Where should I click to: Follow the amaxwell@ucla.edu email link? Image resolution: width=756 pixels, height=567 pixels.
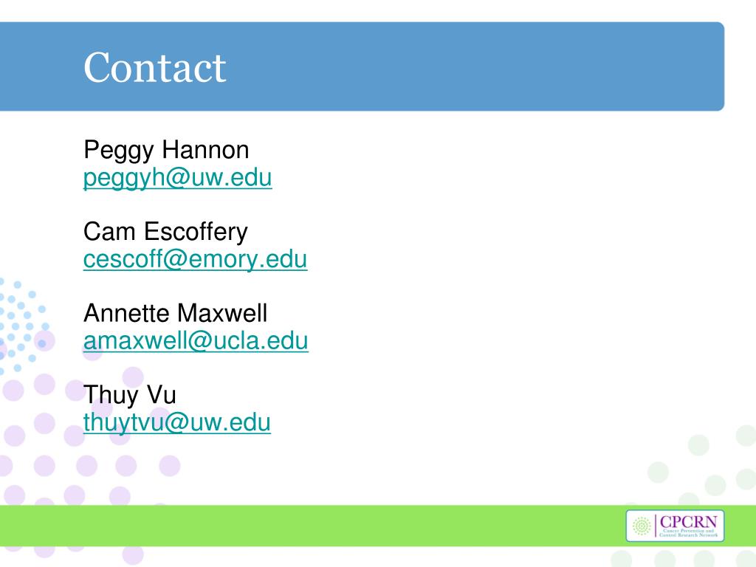pos(196,341)
